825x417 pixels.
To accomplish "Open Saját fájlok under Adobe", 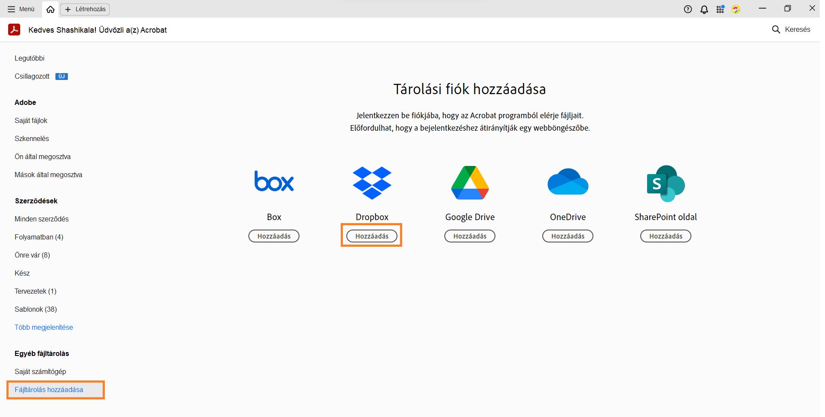I will point(31,120).
